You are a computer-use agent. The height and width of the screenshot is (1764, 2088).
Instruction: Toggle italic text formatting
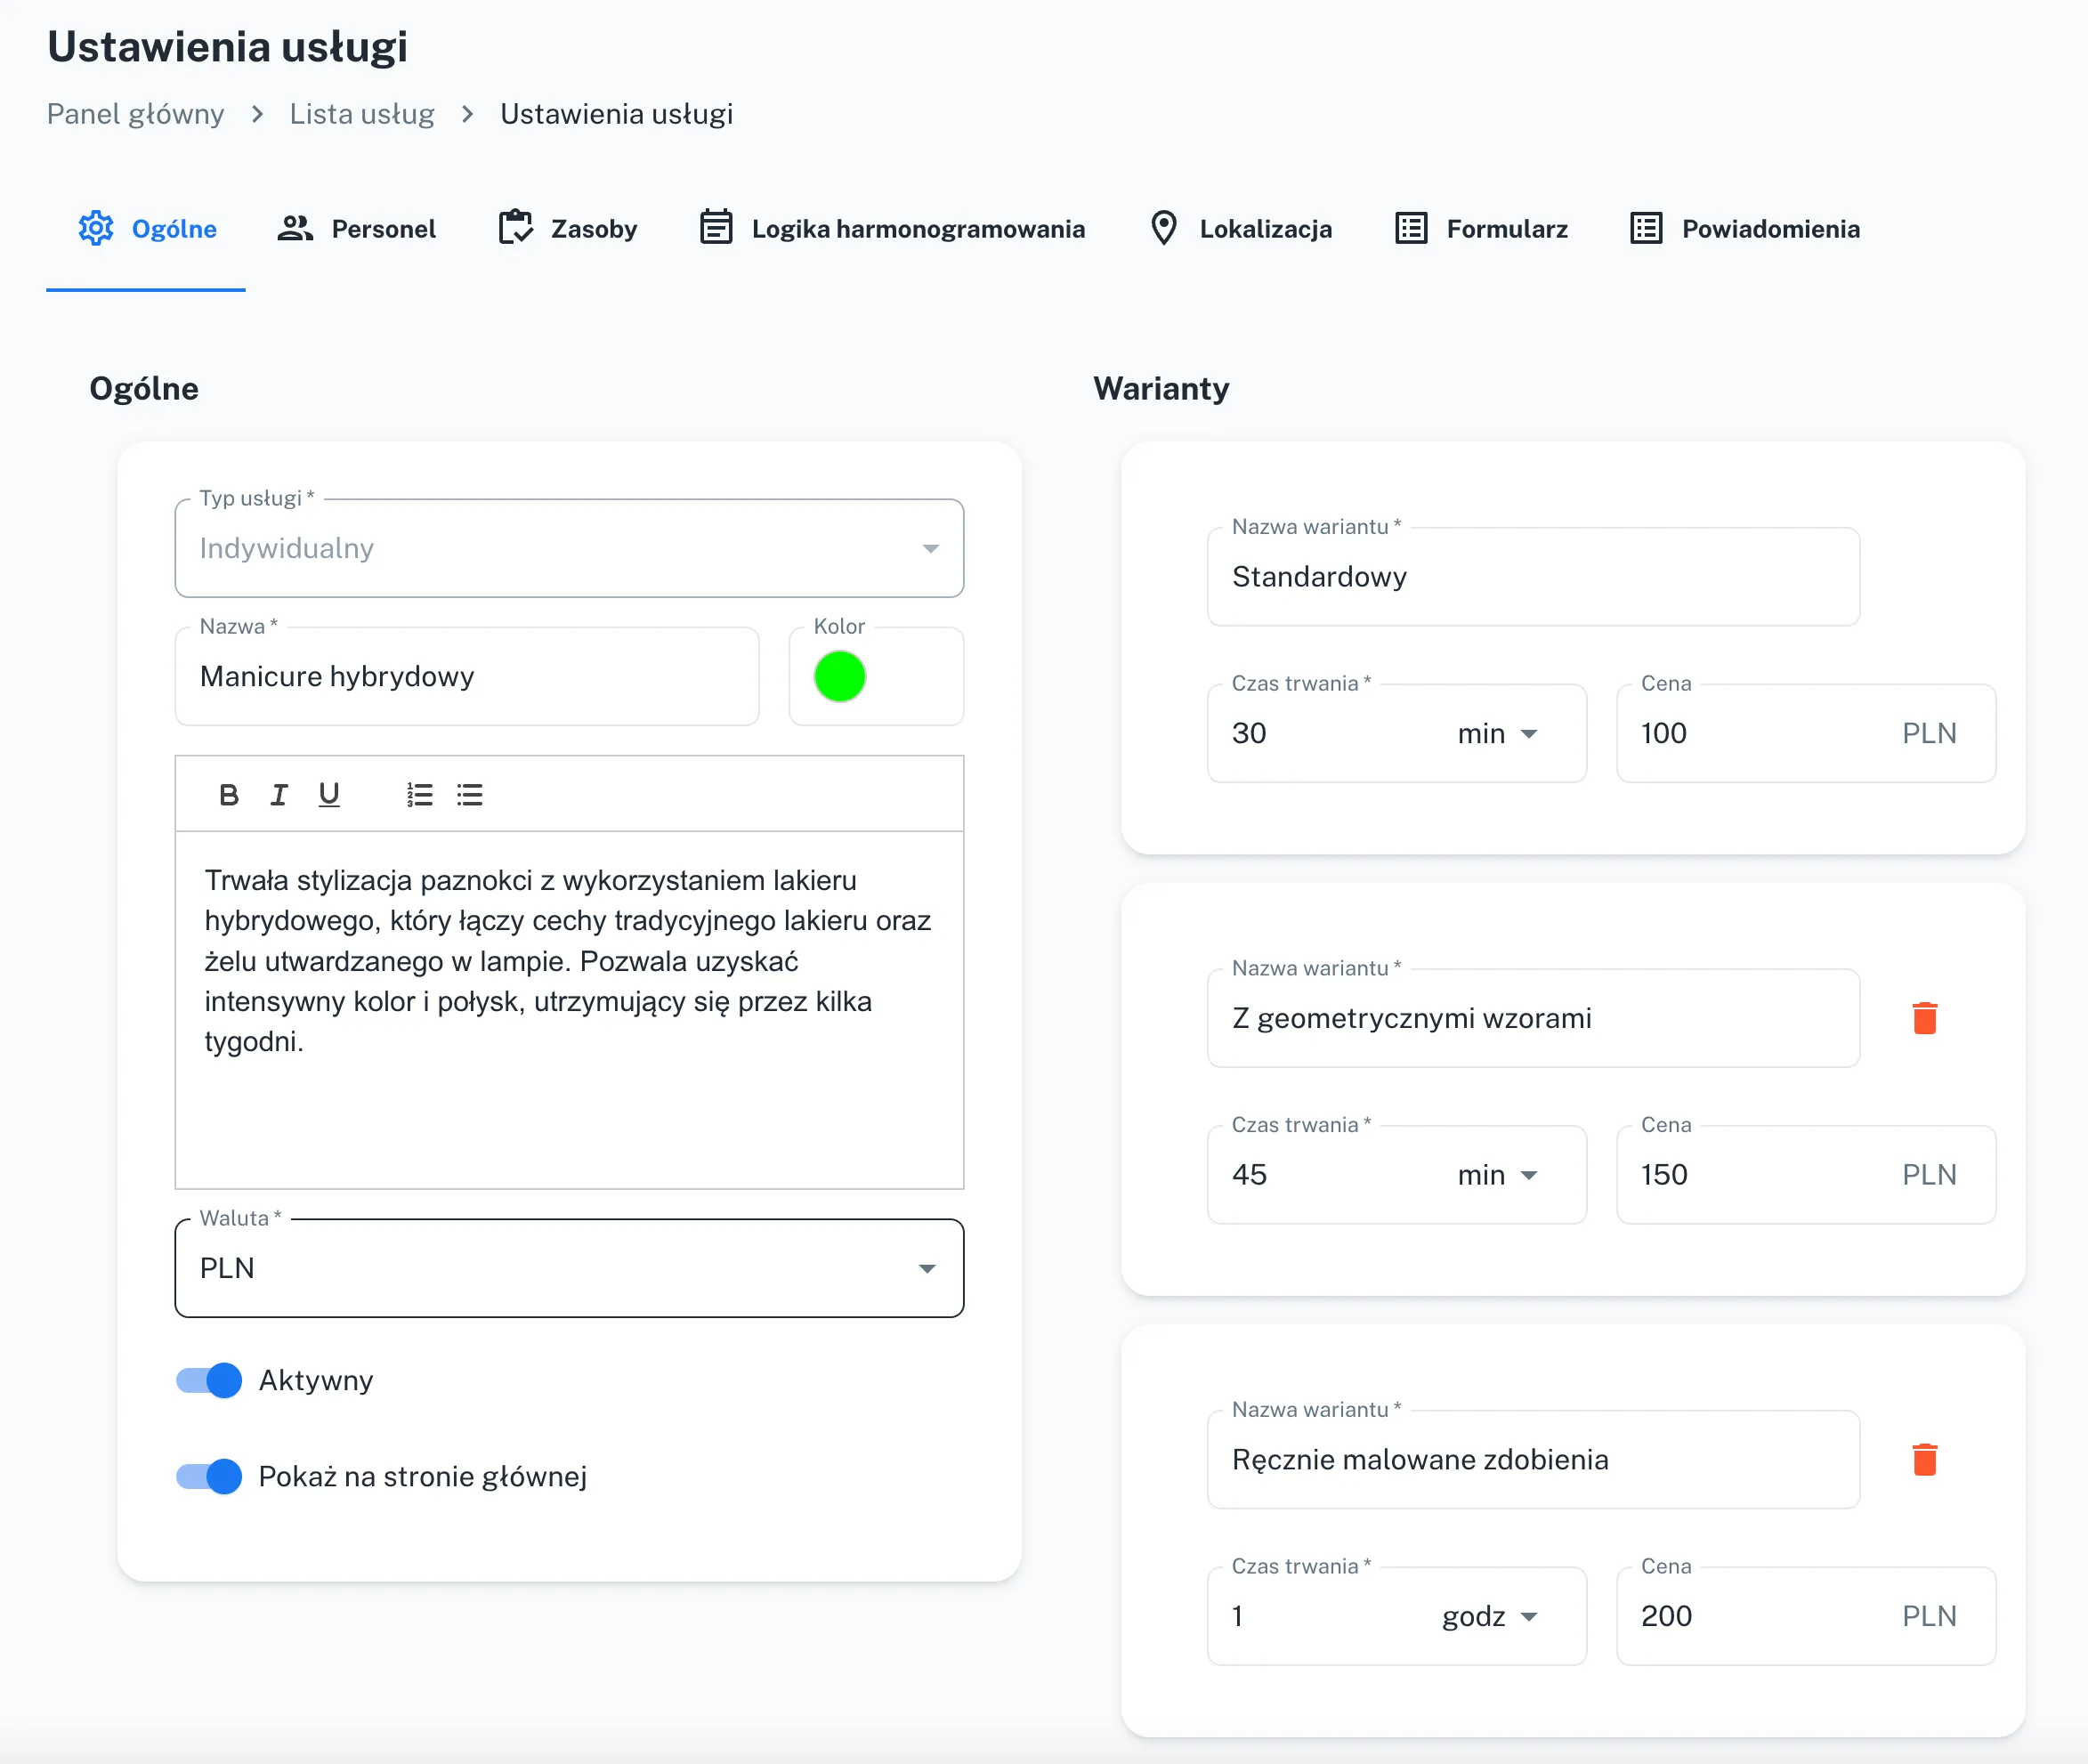click(x=279, y=795)
